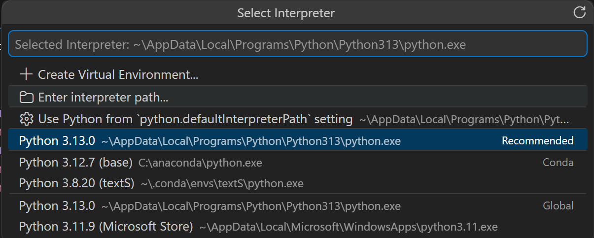Select Python 3.11.9 (Microsoft Store) interpreter

click(x=297, y=227)
